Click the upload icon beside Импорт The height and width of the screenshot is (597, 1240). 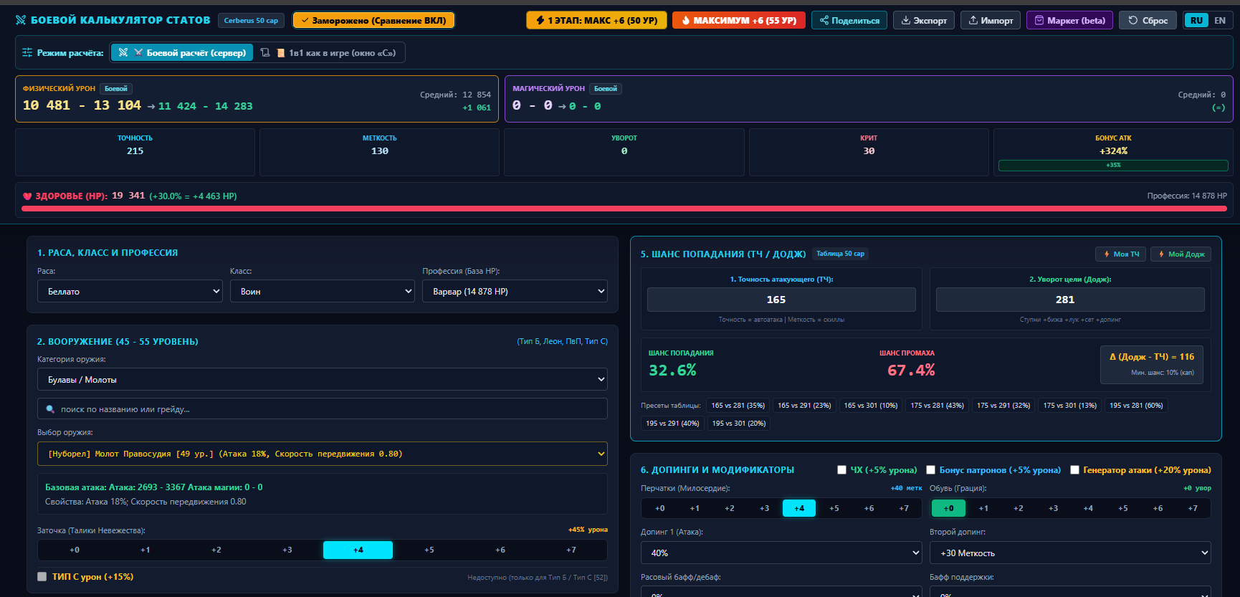973,20
